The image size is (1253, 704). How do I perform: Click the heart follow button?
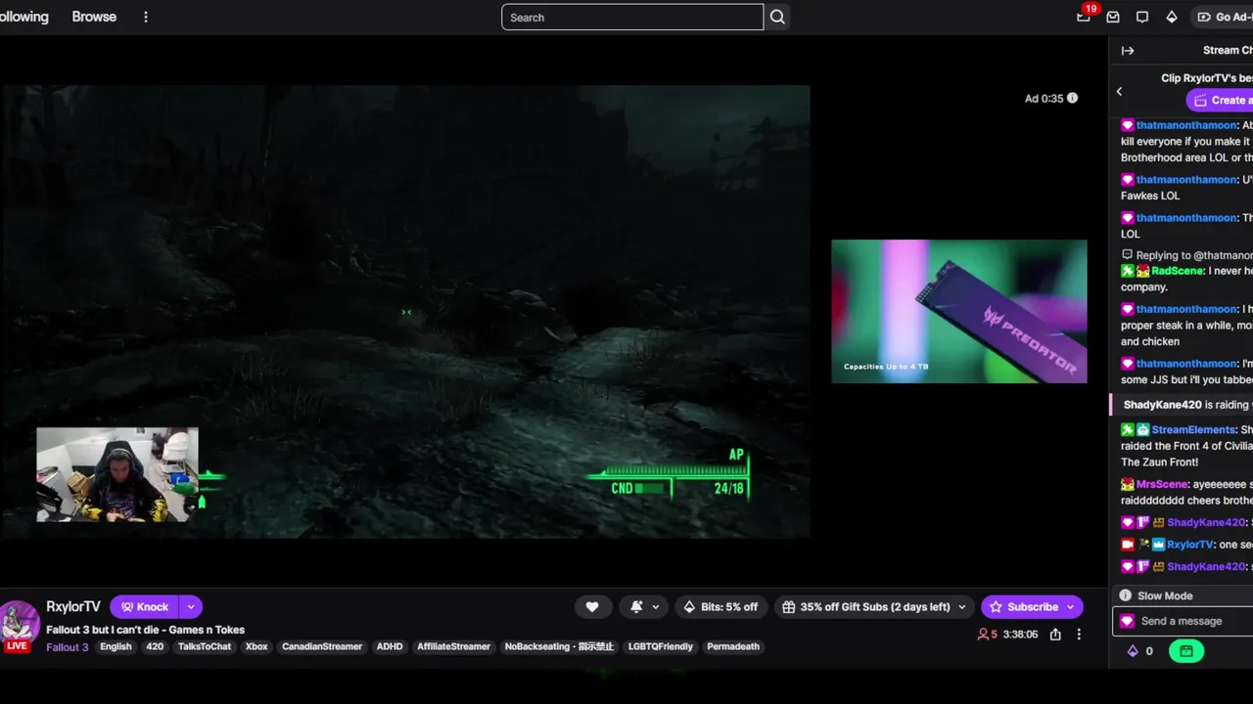point(592,607)
